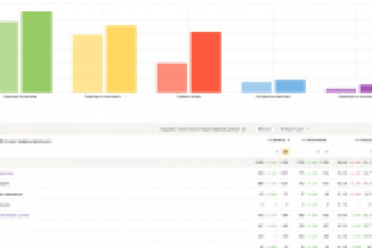Select the dark yellow chart bar

tap(121, 59)
